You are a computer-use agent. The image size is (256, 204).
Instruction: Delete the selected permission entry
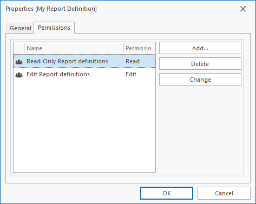(x=200, y=64)
